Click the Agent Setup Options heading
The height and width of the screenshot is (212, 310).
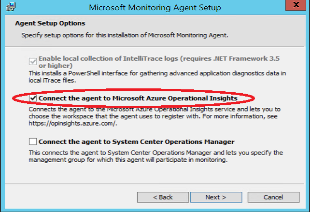50,23
